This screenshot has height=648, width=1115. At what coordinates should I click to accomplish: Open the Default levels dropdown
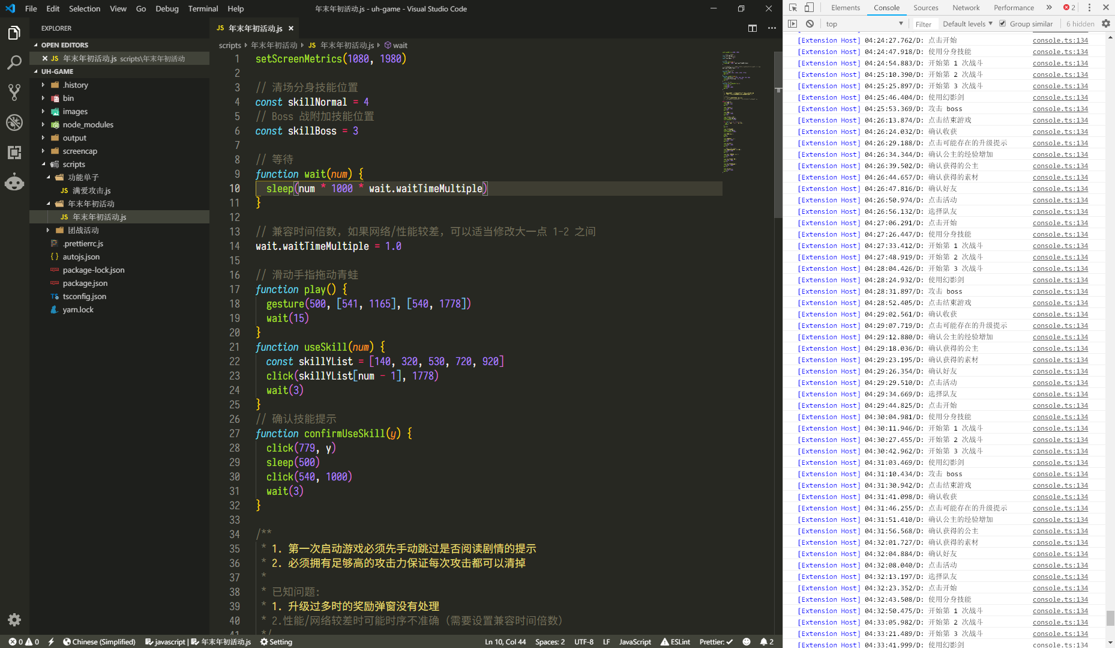pyautogui.click(x=967, y=24)
